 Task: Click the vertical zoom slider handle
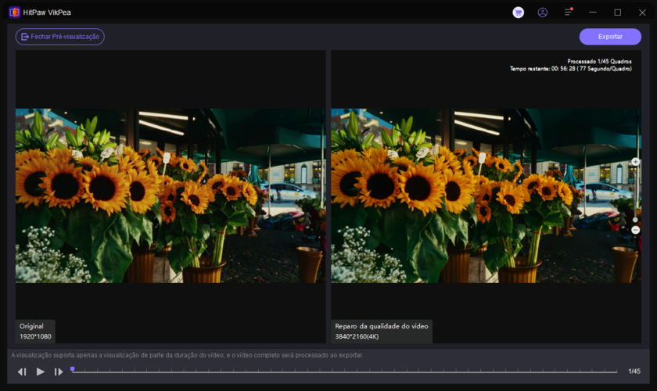click(x=635, y=220)
